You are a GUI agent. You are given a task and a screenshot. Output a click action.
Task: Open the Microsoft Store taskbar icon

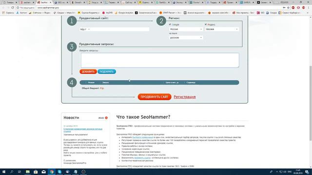click(x=36, y=172)
